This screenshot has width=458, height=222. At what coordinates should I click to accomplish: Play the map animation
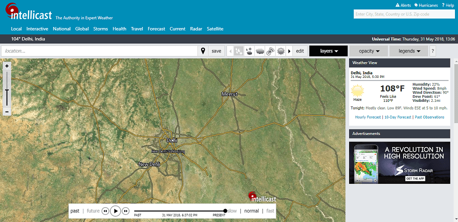pyautogui.click(x=116, y=211)
